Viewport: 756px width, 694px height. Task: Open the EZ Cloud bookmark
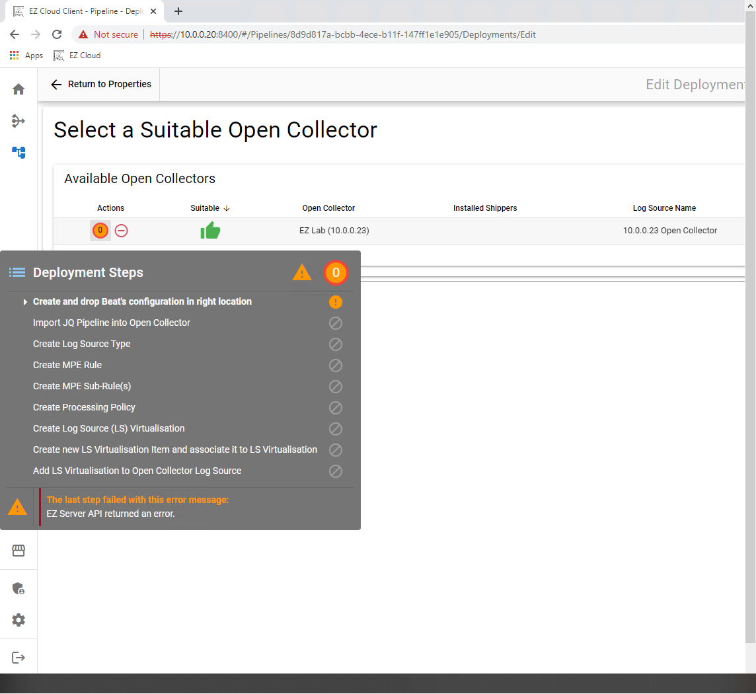(77, 56)
